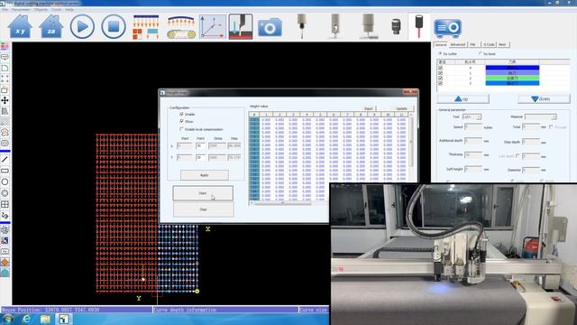This screenshot has height=325, width=577.
Task: Toggle the checkbox of layer row 3
Action: pos(441,83)
